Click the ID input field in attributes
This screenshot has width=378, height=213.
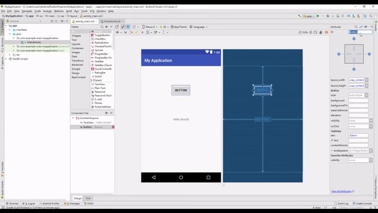(x=360, y=32)
